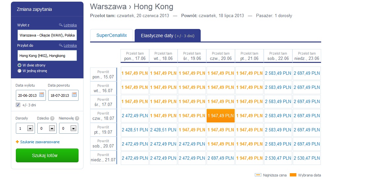Switch to the SuperCenaMix tab
Viewport: 370px width, 187px height.
coord(112,35)
